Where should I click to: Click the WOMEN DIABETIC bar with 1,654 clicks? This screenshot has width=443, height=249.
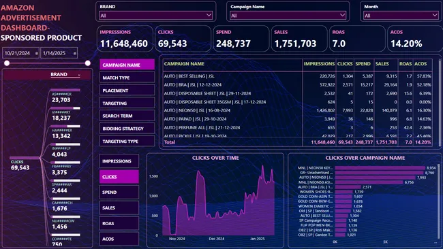pos(343,206)
